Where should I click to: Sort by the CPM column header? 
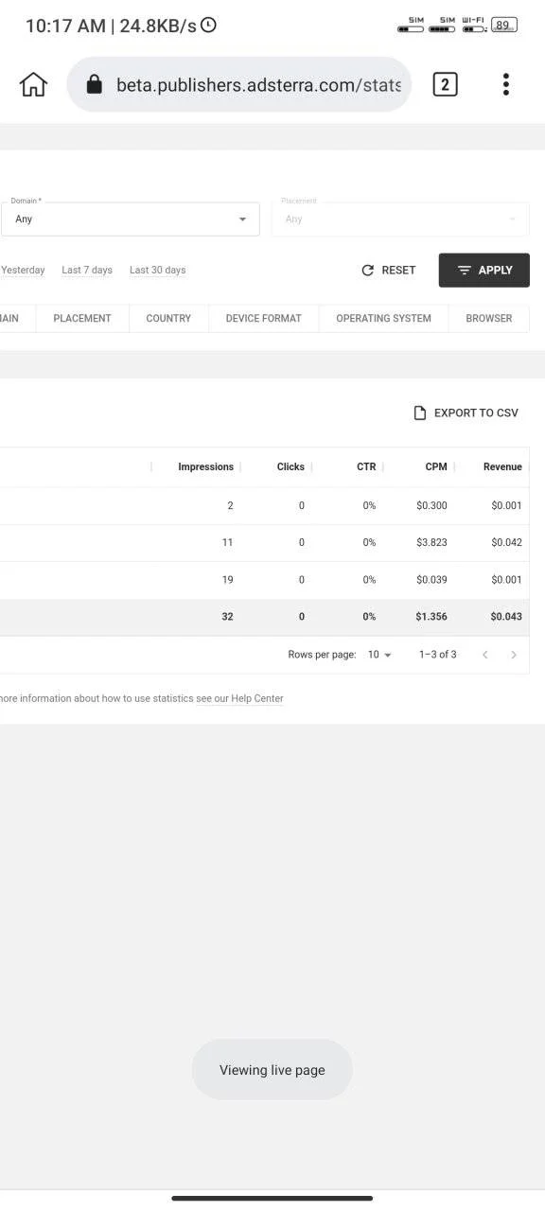[x=436, y=466]
